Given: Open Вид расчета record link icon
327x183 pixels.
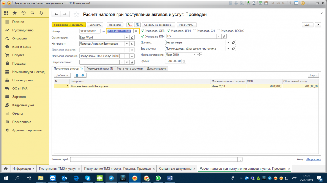Looking at the screenshot, I should pos(233,49).
